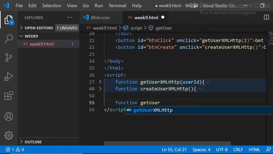Open the File menu
The width and height of the screenshot is (273, 154).
[19, 6]
